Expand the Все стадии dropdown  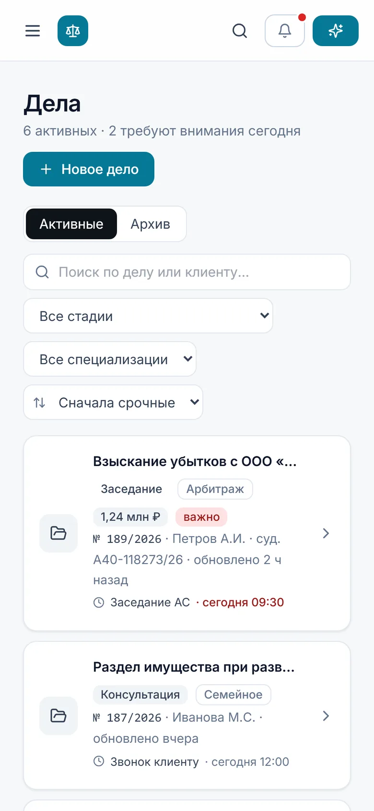148,316
